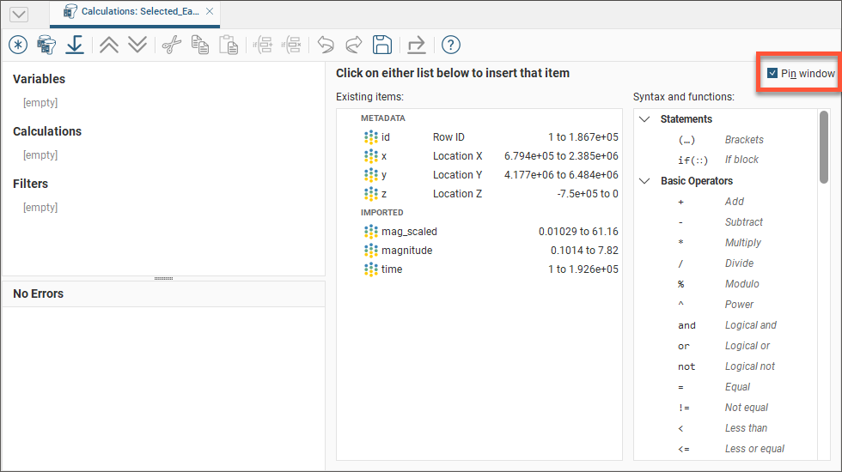This screenshot has height=472, width=842.
Task: Click the syntax list vertical scrollbar
Action: (824, 146)
